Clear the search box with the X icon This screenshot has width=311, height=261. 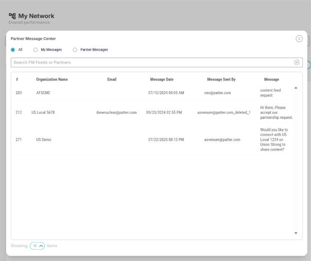point(297,62)
